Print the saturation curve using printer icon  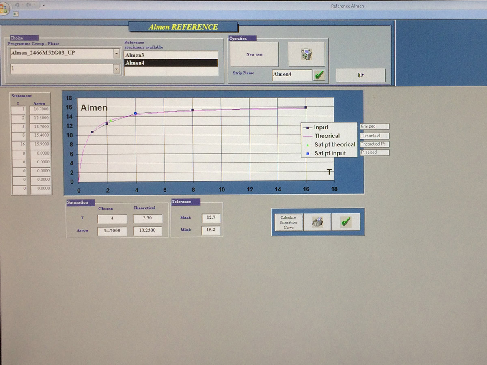pyautogui.click(x=317, y=222)
